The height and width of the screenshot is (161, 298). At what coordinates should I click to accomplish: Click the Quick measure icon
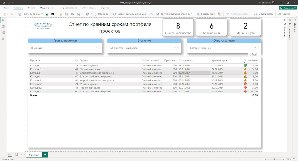(220, 14)
